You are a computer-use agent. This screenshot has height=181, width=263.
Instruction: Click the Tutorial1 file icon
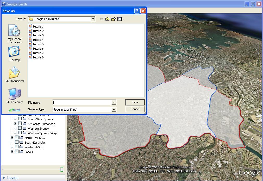[30, 26]
